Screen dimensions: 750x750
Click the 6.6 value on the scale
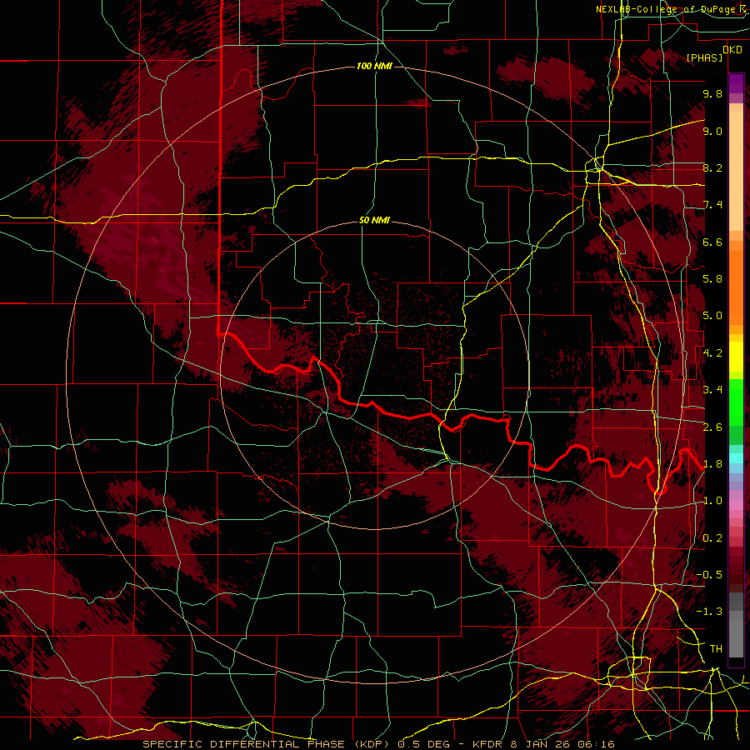point(712,242)
